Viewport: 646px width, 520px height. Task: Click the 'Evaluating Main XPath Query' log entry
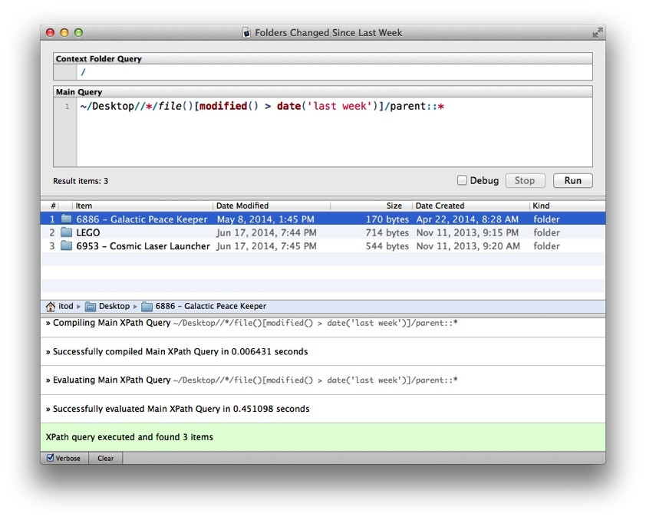[323, 380]
